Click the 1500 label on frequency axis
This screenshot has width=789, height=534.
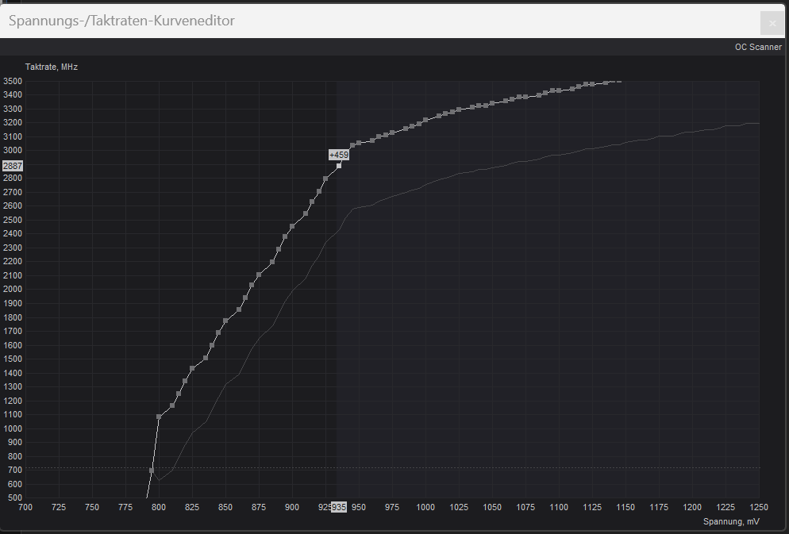pos(13,359)
